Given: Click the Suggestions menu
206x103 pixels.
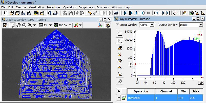Looking at the screenshot, I should tap(86, 7).
